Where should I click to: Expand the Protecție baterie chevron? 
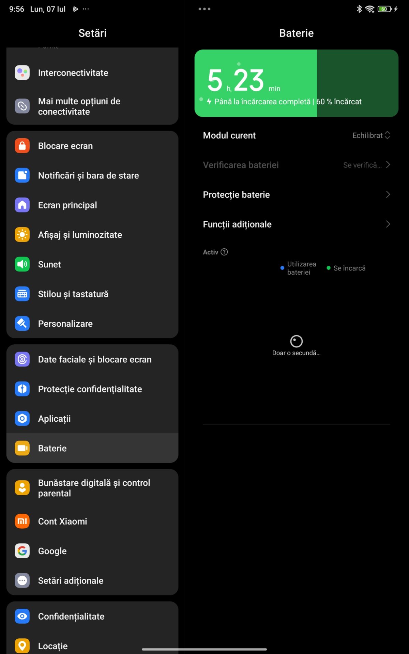(388, 194)
